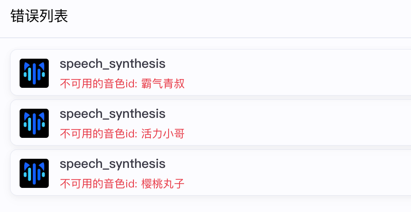Image resolution: width=411 pixels, height=212 pixels.
Task: Select the speech_synthesis title above 霸气青叔
Action: pos(112,64)
